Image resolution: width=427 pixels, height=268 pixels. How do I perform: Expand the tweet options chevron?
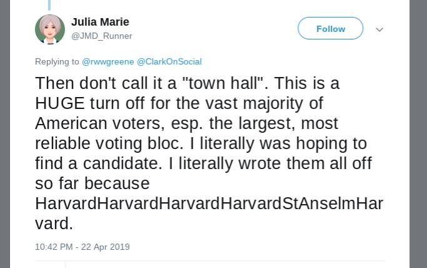pos(379,29)
